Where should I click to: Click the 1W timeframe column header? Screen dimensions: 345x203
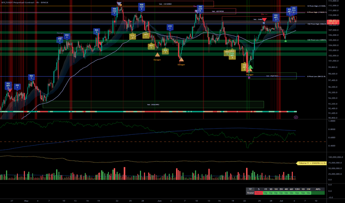[x=309, y=189]
